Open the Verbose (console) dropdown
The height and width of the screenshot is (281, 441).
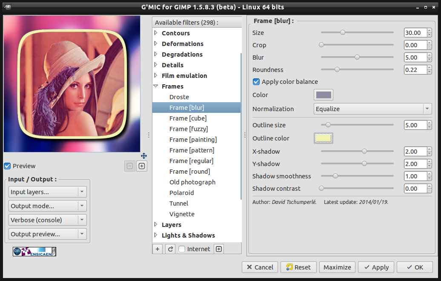click(48, 220)
